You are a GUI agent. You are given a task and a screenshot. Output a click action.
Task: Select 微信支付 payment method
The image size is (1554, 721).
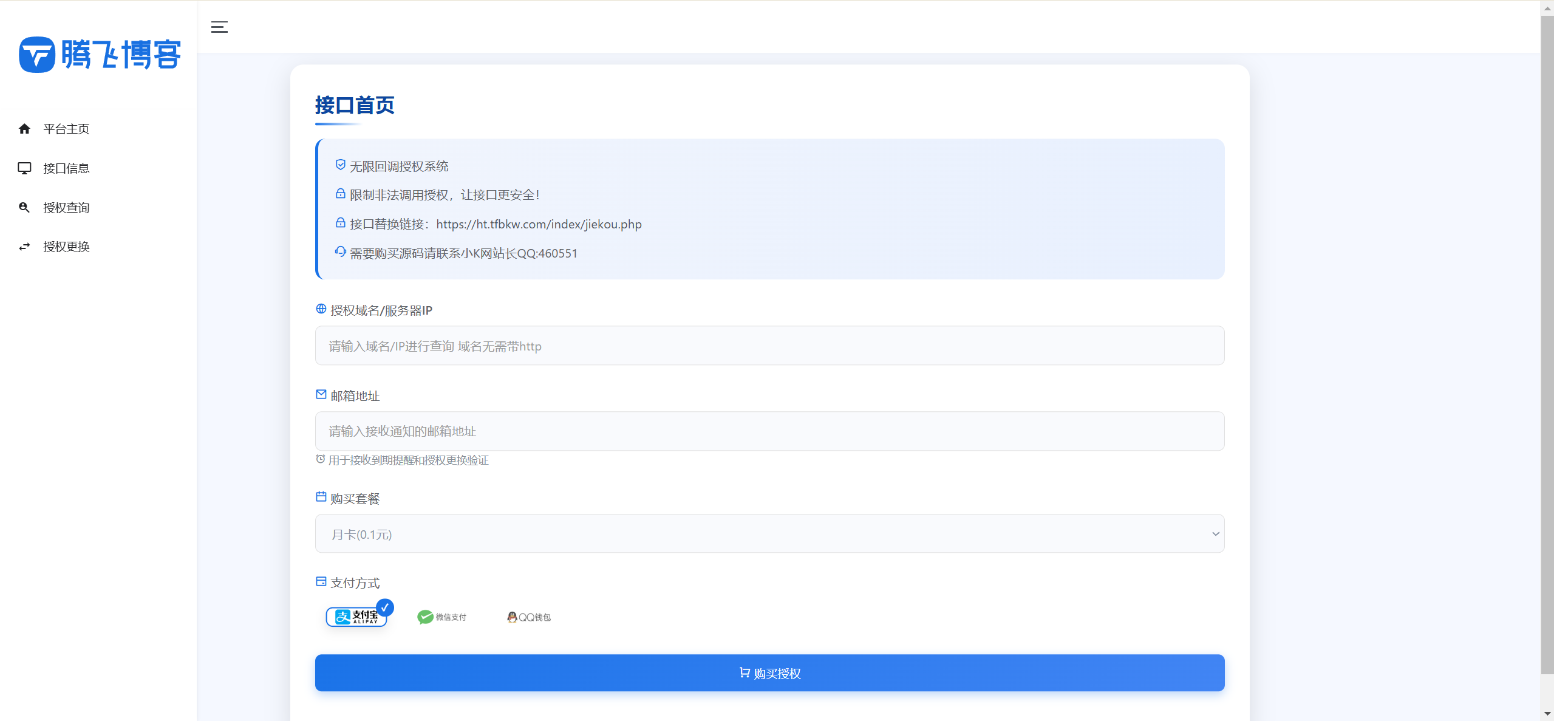click(x=442, y=617)
